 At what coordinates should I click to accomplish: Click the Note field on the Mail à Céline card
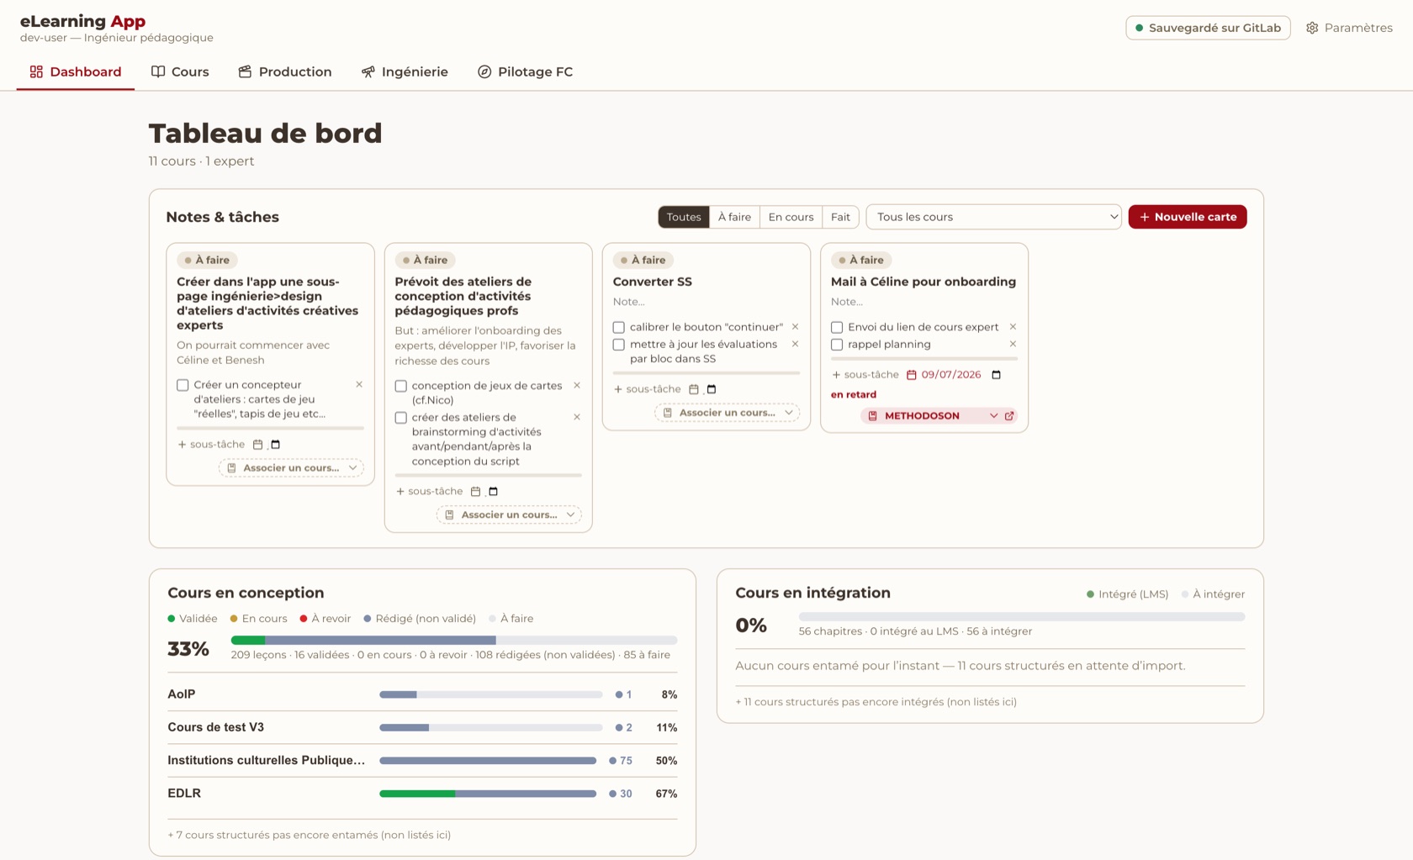(x=923, y=302)
